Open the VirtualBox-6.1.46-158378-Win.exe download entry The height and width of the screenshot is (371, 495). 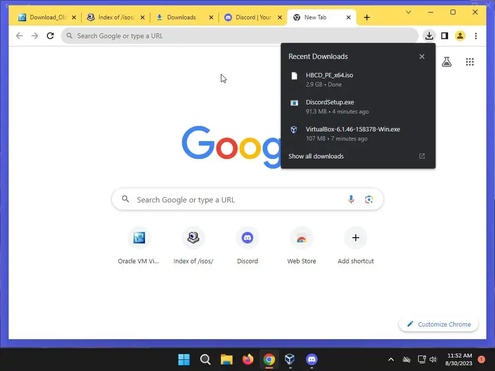[358, 134]
